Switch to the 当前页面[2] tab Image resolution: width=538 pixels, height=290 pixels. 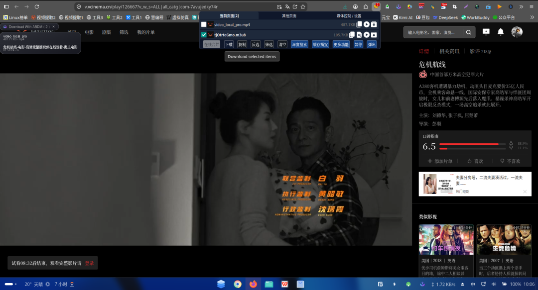tap(229, 16)
